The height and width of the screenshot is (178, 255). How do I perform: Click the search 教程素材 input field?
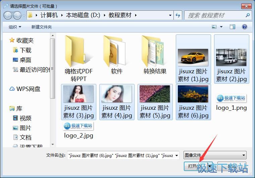coord(215,15)
